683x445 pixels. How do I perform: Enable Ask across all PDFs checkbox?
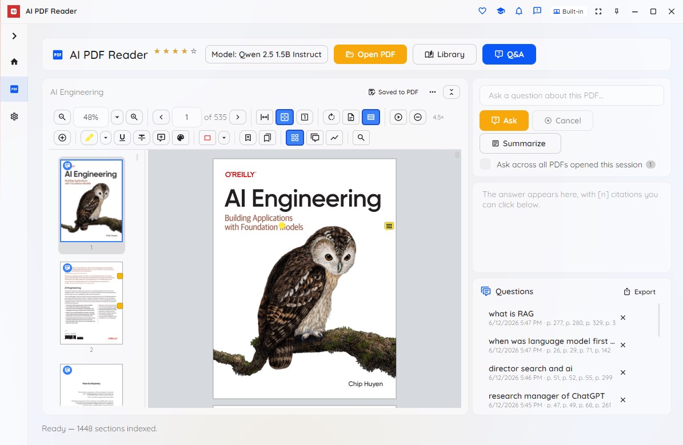pos(485,164)
